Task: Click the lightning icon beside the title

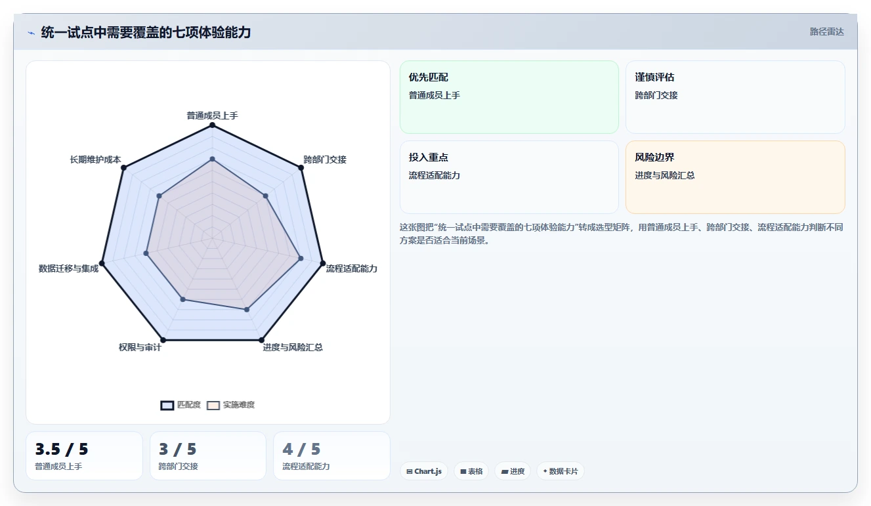Action: click(x=31, y=33)
